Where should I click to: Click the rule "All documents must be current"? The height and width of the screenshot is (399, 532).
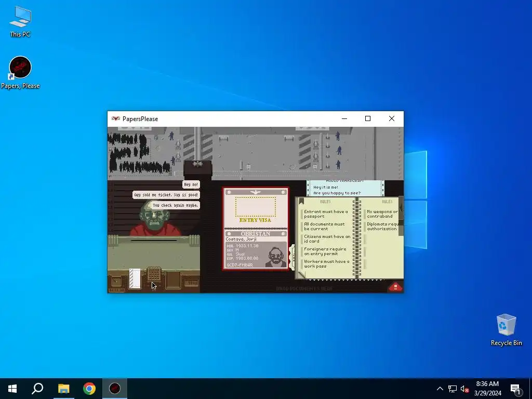tap(324, 227)
